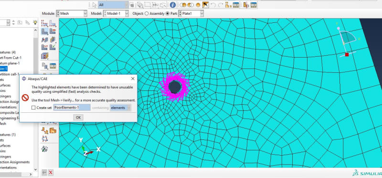Select the Seed Edges tool
382x178 pixels.
tap(53, 23)
